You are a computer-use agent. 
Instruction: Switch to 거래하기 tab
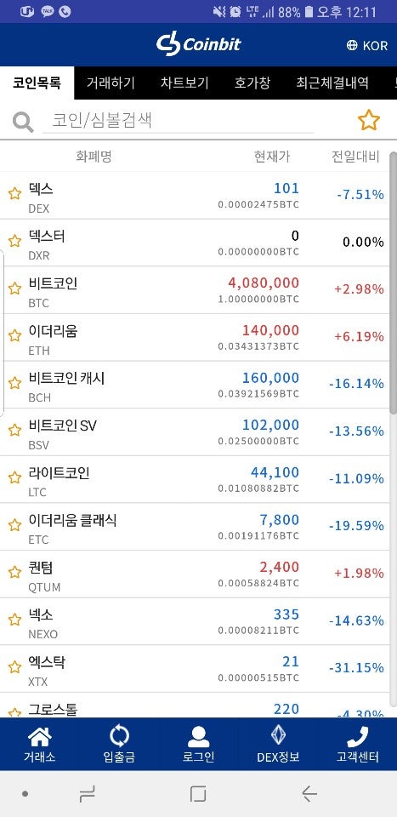click(111, 83)
